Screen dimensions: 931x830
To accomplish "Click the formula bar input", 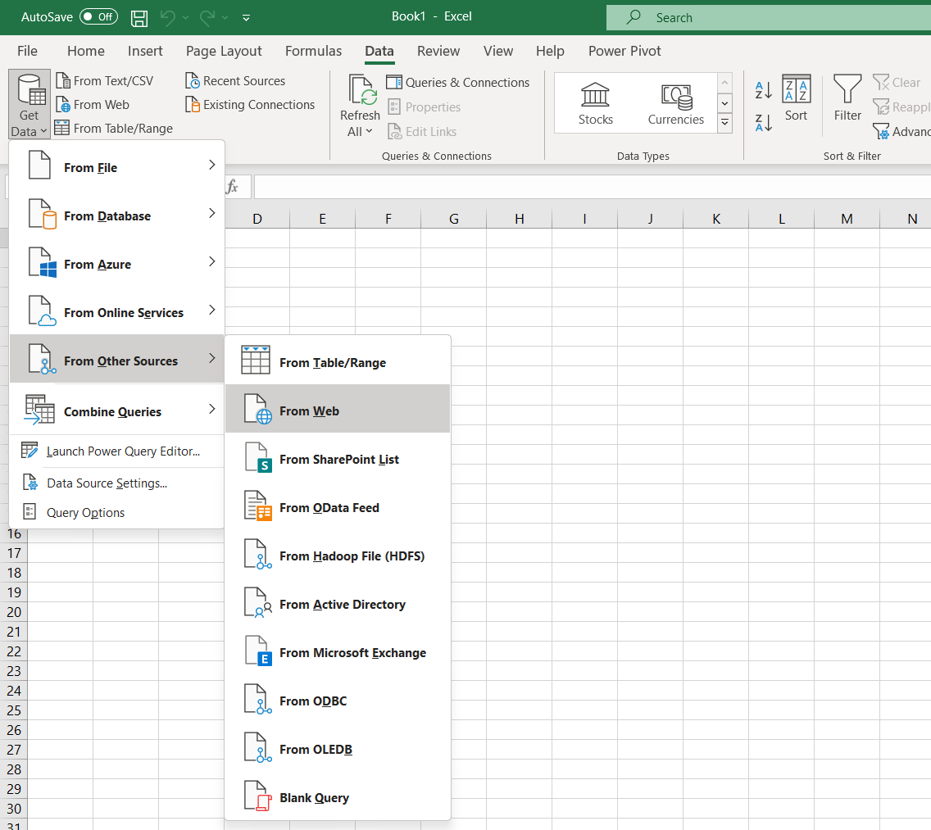I will pyautogui.click(x=593, y=187).
